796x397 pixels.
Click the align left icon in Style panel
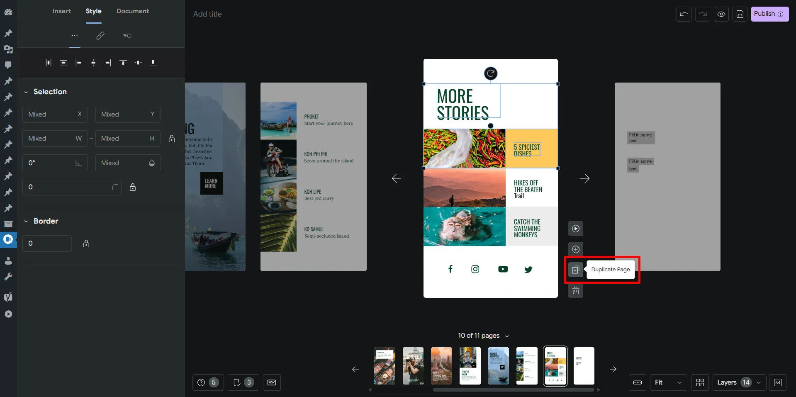click(x=78, y=62)
